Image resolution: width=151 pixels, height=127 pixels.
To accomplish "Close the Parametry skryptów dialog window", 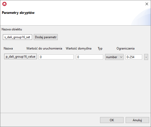I will coord(147,4).
